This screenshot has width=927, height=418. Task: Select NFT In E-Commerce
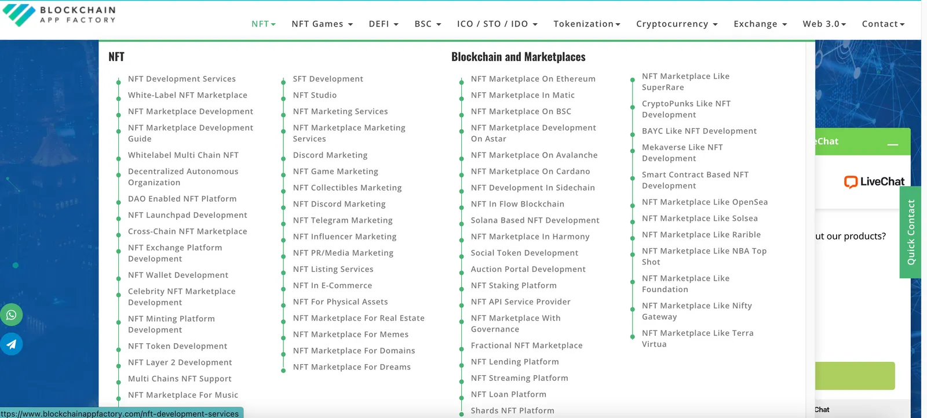tap(333, 286)
